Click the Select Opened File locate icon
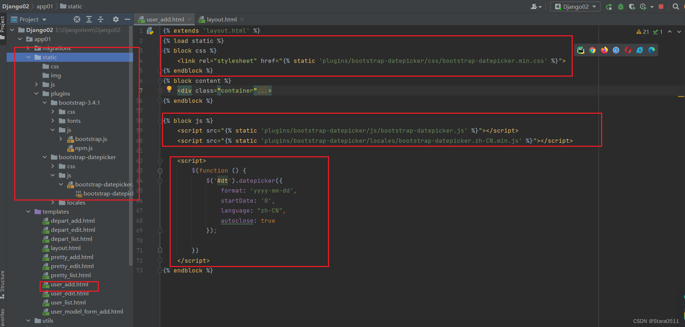 (x=77, y=19)
